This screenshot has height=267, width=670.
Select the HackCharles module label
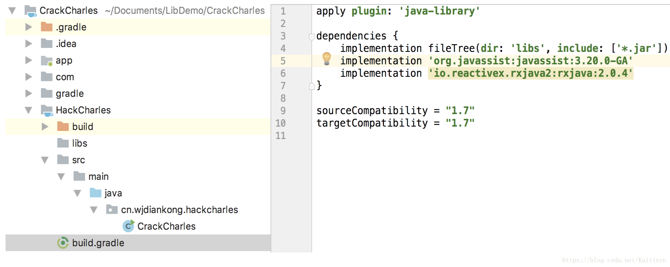pyautogui.click(x=83, y=110)
